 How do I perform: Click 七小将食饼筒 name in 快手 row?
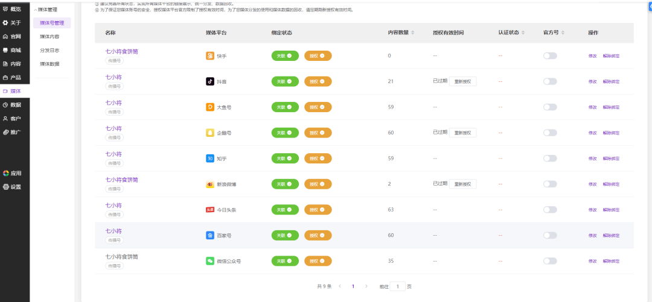[121, 51]
